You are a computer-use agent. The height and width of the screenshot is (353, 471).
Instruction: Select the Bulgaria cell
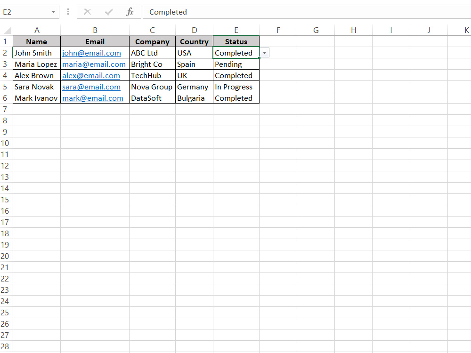coord(195,98)
